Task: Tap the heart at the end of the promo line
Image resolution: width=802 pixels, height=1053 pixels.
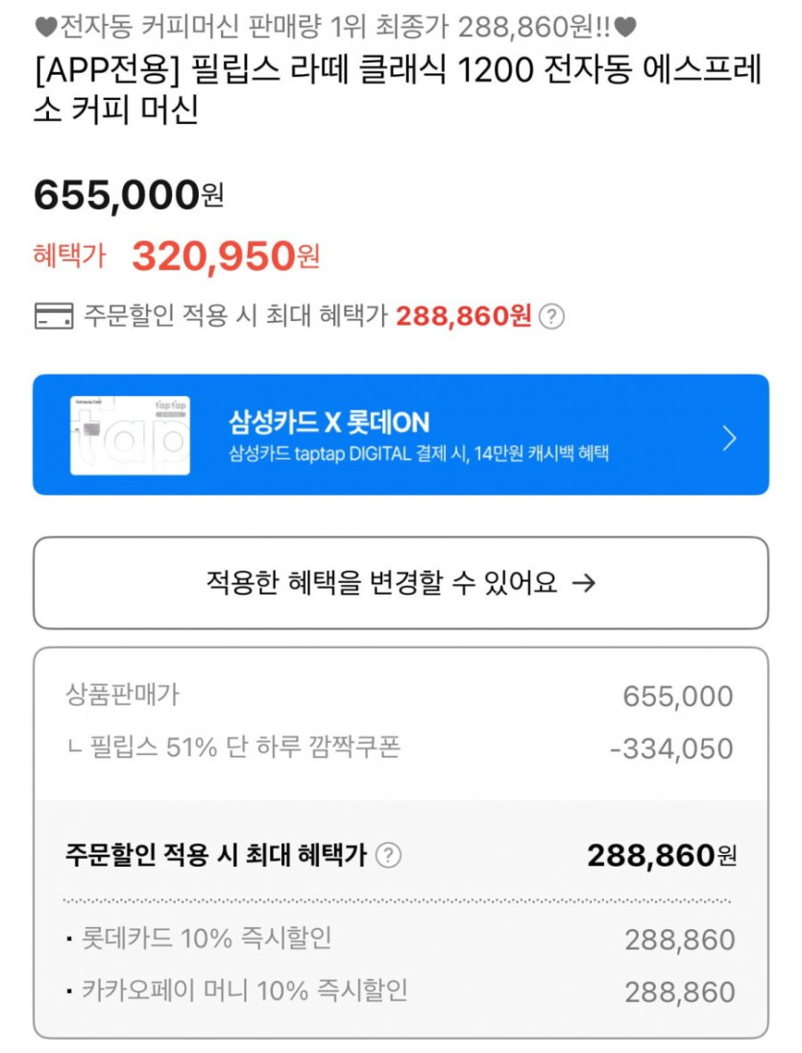Action: point(626,27)
